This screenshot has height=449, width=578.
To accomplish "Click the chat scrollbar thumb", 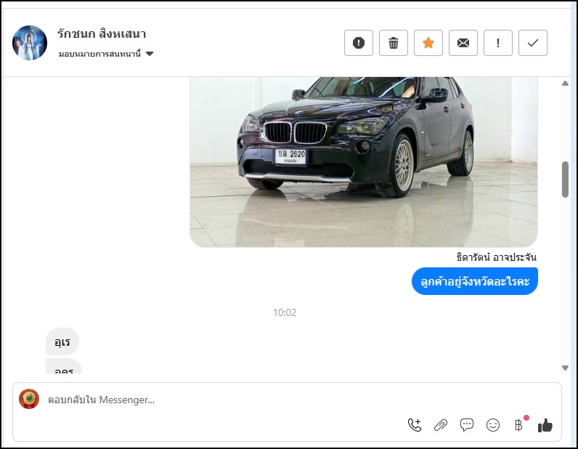I will pos(565,179).
